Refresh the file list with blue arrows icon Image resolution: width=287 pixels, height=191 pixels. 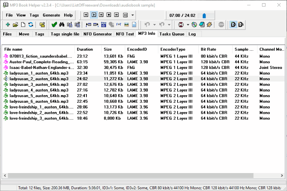coord(31,24)
